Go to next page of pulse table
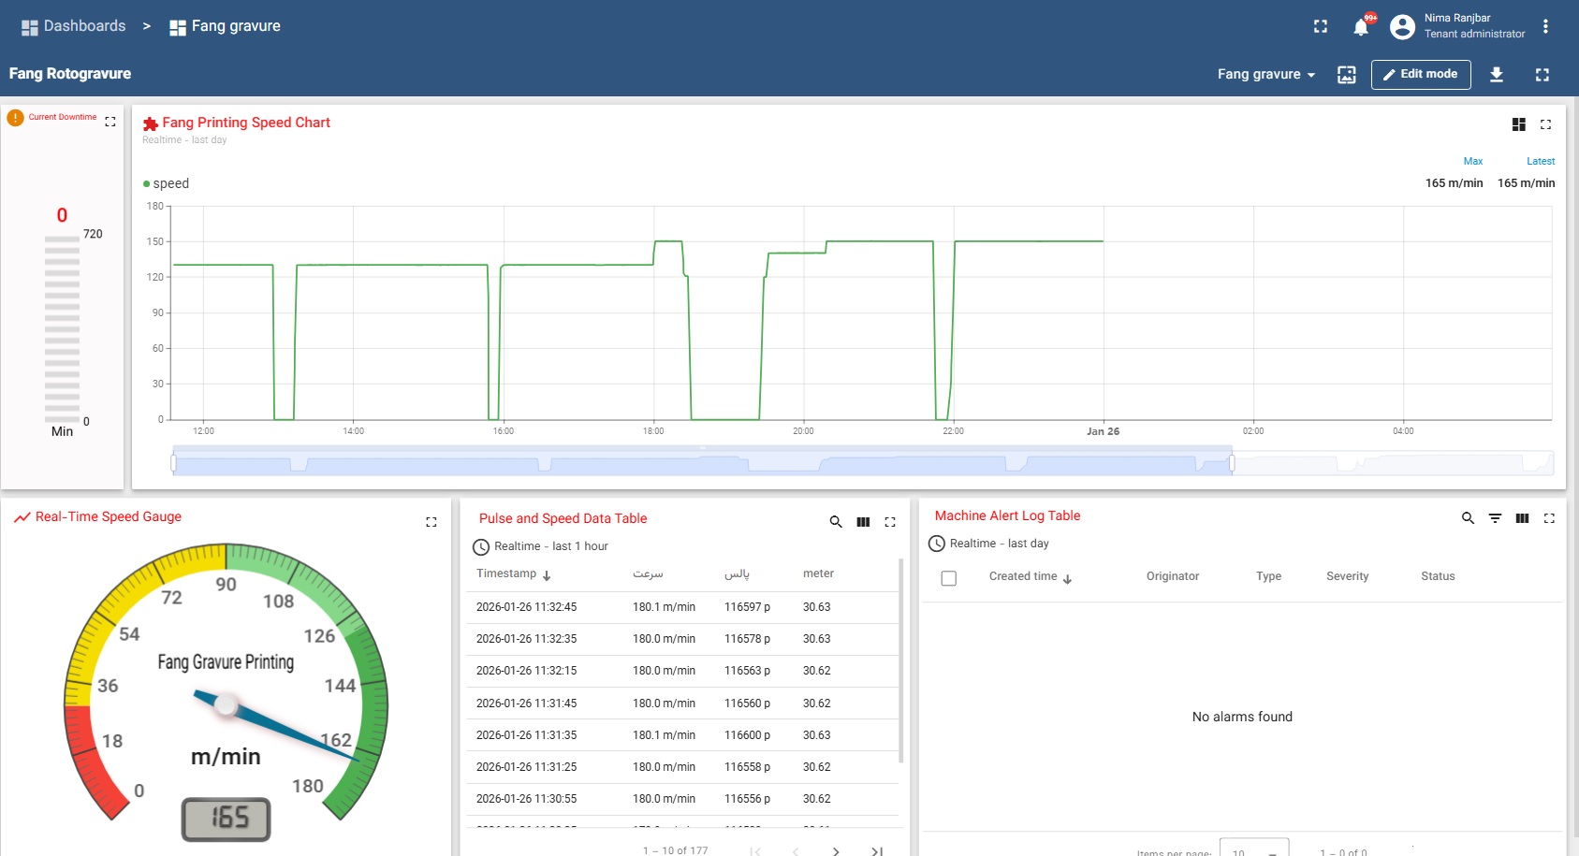1579x856 pixels. pyautogui.click(x=836, y=850)
